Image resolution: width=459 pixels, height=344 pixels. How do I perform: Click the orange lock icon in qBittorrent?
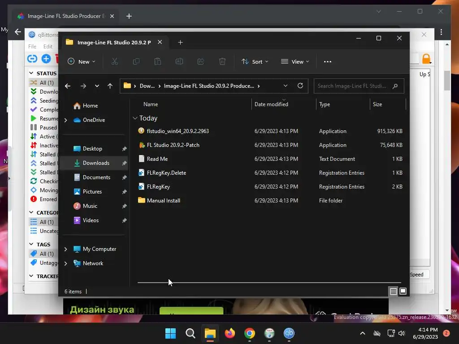pyautogui.click(x=426, y=59)
